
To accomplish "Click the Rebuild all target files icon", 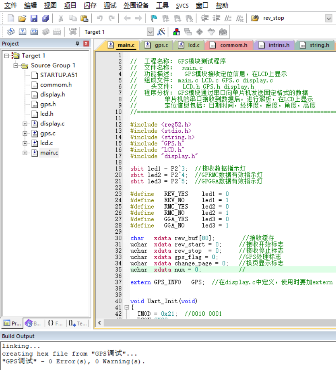I will pos(34,31).
